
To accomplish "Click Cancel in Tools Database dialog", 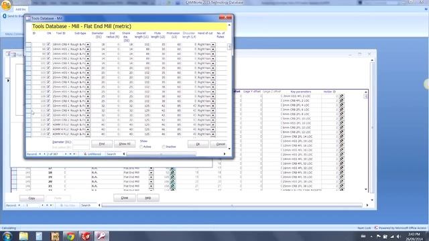I will (221, 144).
